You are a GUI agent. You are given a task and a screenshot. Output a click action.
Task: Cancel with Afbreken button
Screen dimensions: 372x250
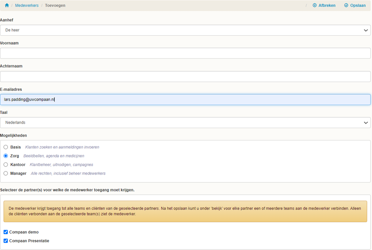point(324,5)
